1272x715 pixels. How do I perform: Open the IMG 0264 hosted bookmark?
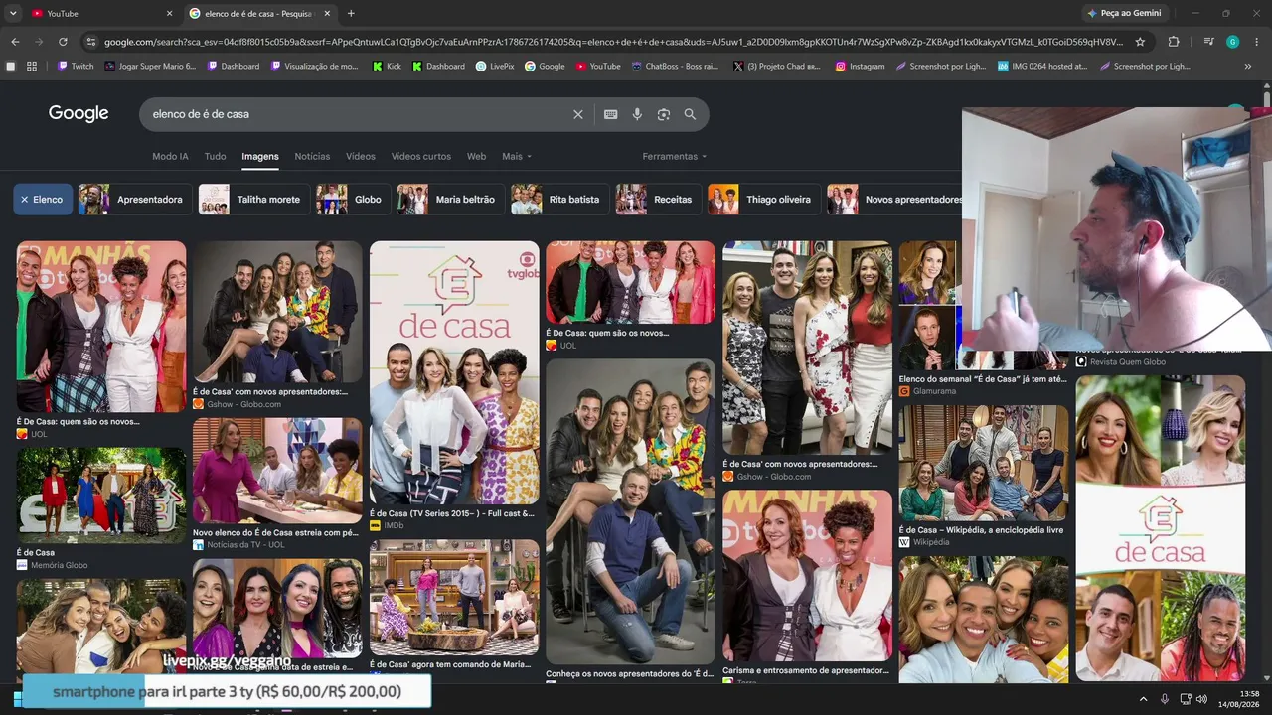[x=1042, y=66]
